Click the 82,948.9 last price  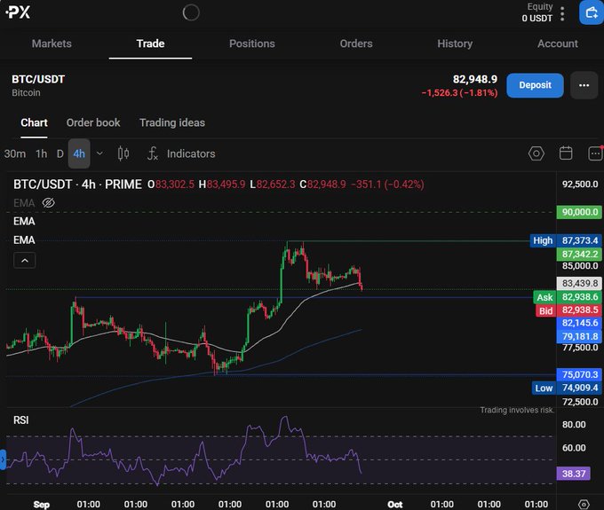click(475, 79)
